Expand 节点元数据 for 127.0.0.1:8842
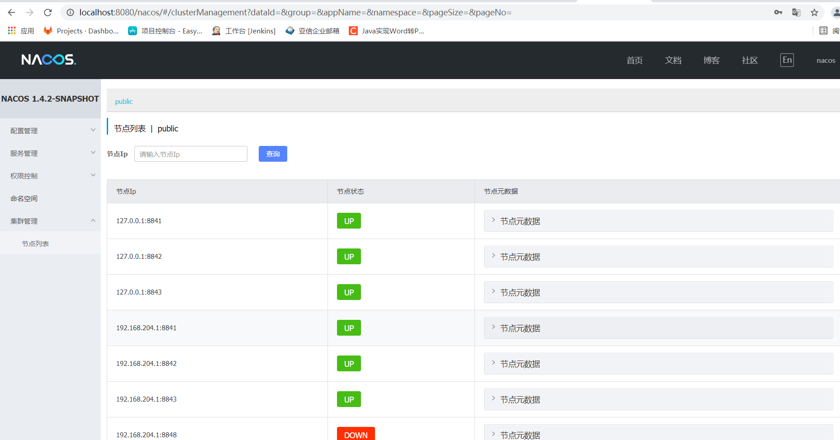 tap(659, 257)
